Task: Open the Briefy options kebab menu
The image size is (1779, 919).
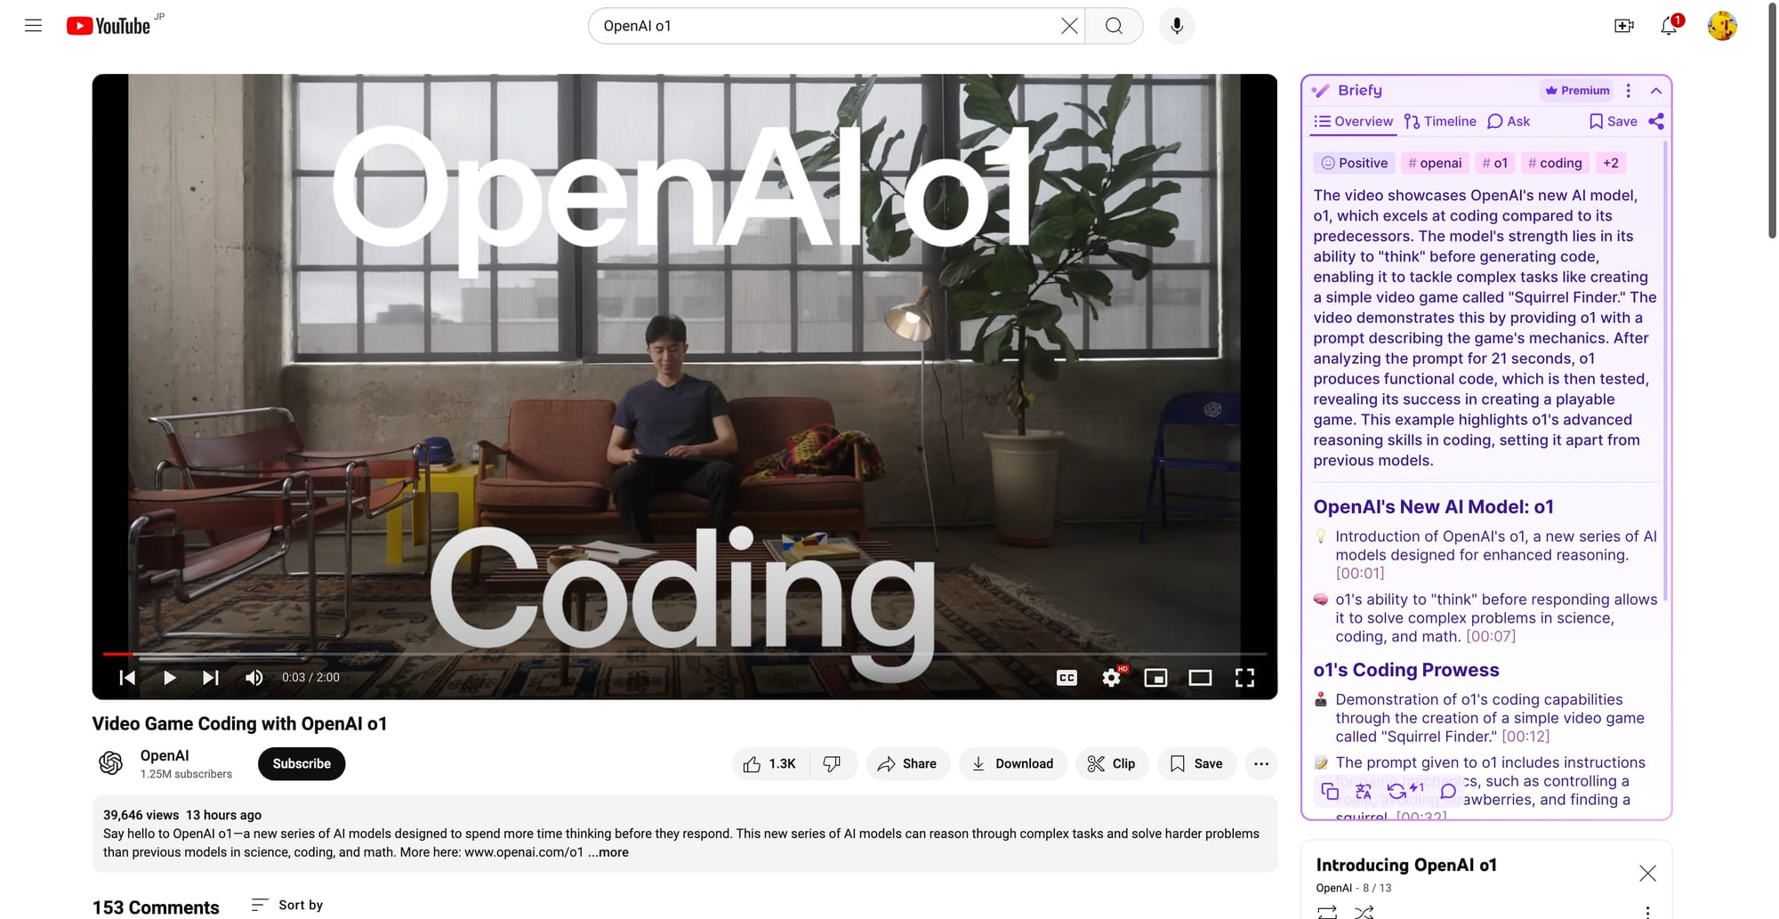Action: [x=1629, y=90]
